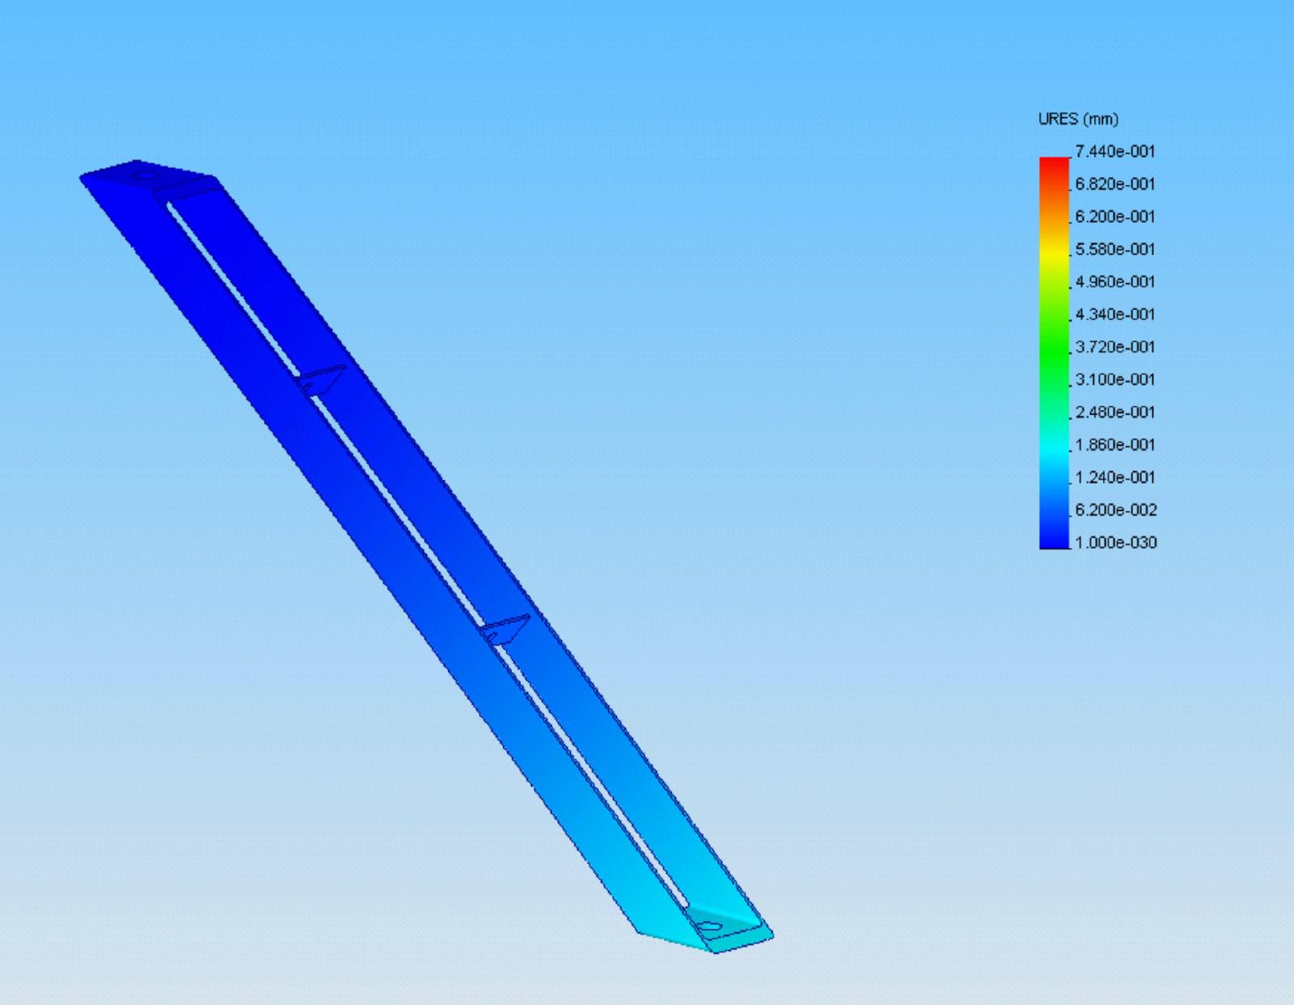This screenshot has height=1005, width=1294.
Task: Click the 5.580e-001 legend label
Action: 1115,249
